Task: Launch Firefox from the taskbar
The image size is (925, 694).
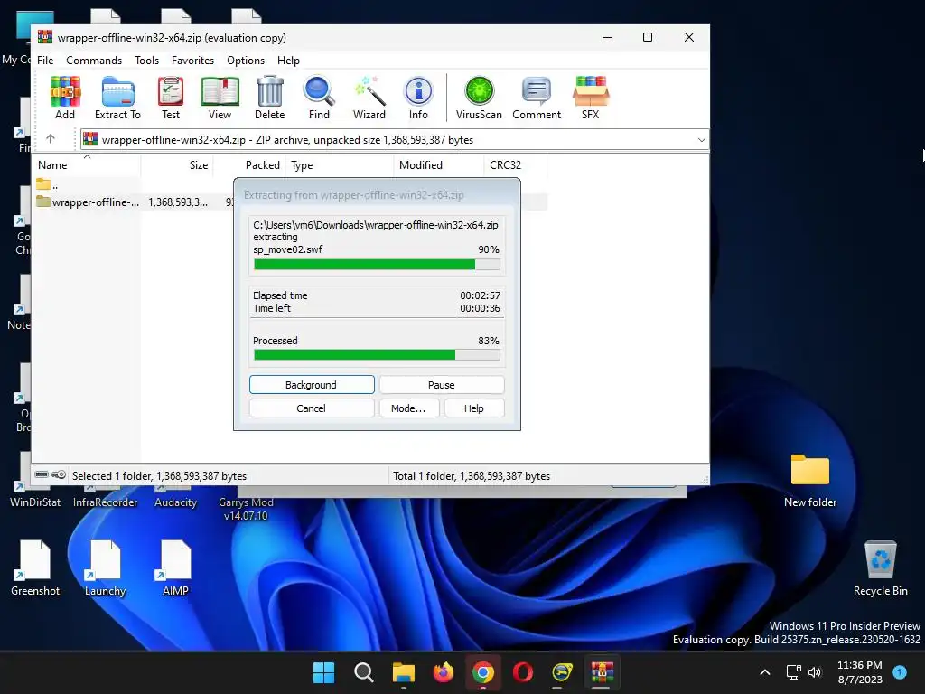Action: [x=443, y=672]
